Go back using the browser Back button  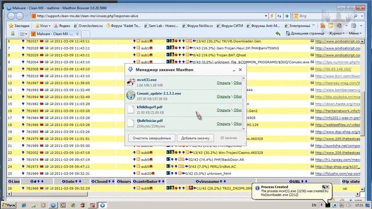tap(11, 16)
